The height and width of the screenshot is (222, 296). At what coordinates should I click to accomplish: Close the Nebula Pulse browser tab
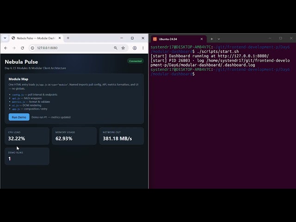(60, 38)
